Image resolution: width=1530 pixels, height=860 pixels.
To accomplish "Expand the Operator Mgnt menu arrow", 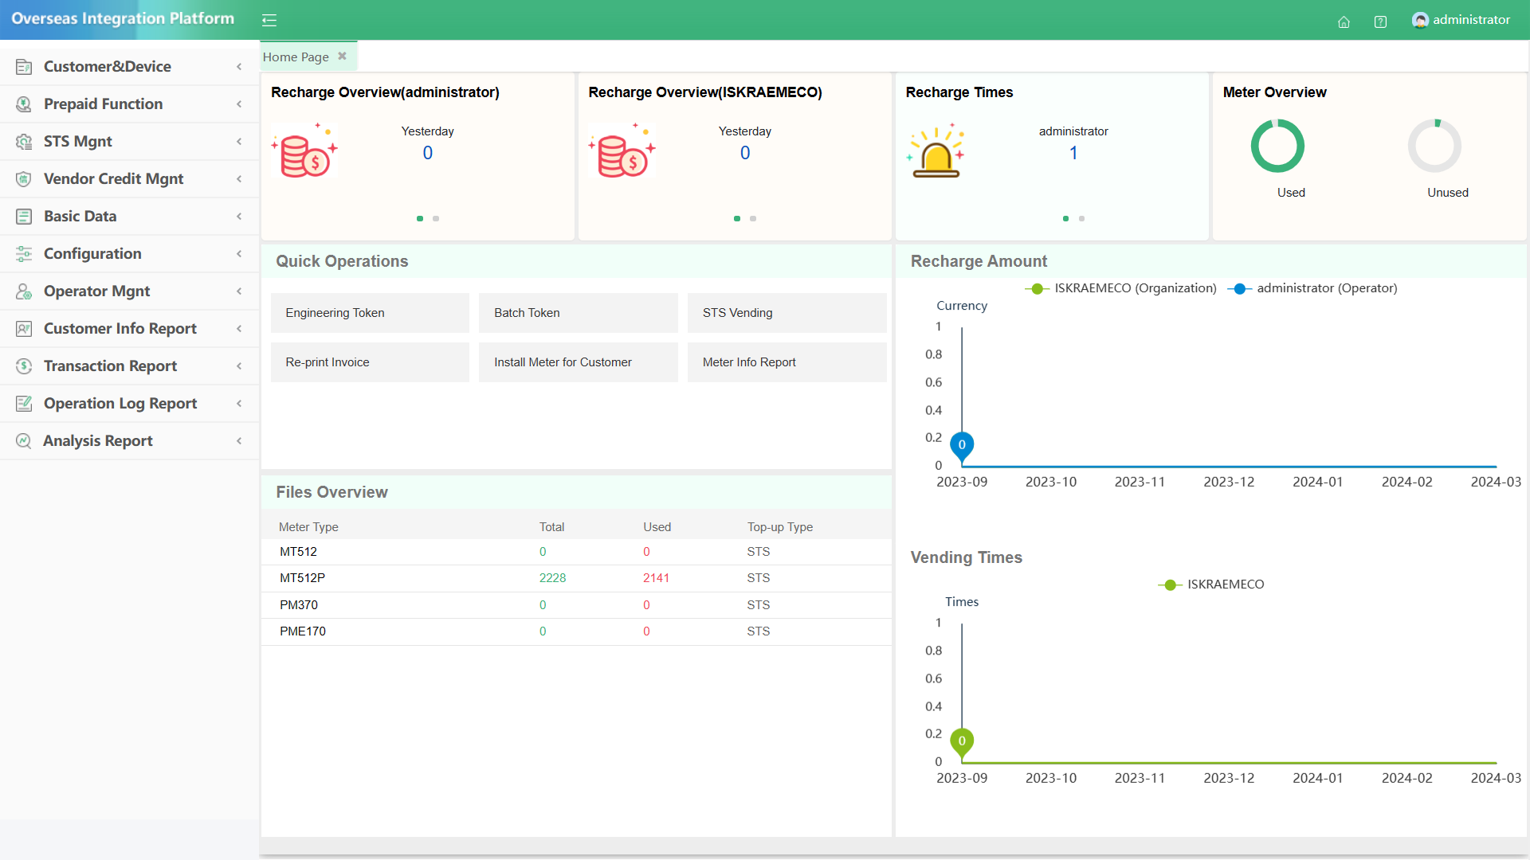I will (239, 291).
